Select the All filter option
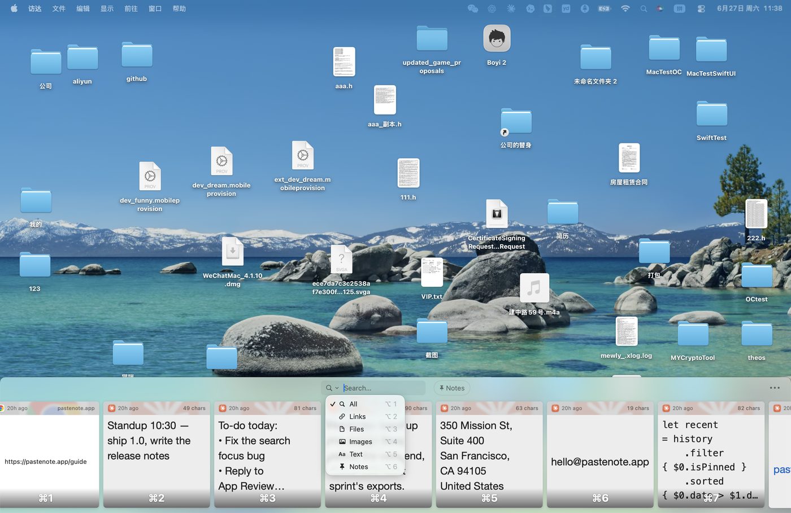Viewport: 791px width, 513px height. (x=365, y=404)
